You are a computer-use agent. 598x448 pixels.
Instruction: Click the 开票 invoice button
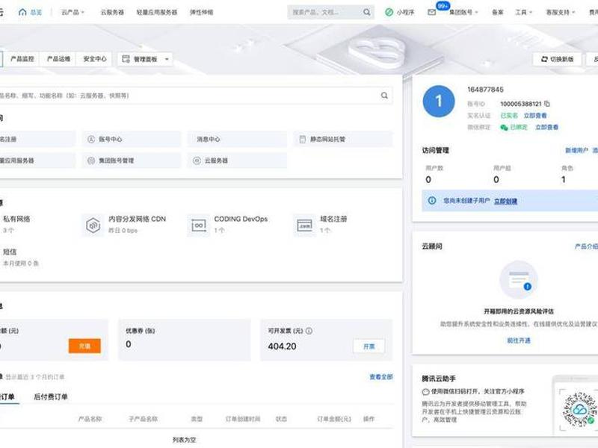[369, 346]
